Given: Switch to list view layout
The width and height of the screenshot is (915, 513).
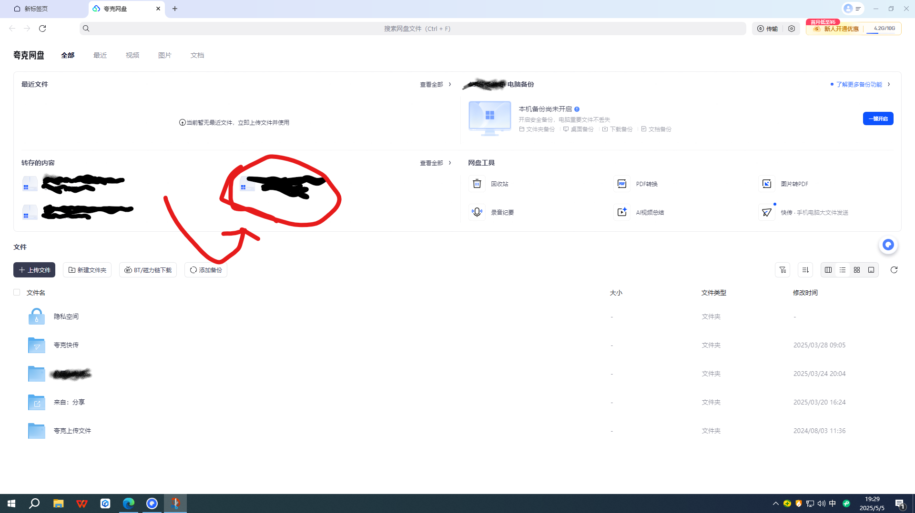Looking at the screenshot, I should click(843, 270).
